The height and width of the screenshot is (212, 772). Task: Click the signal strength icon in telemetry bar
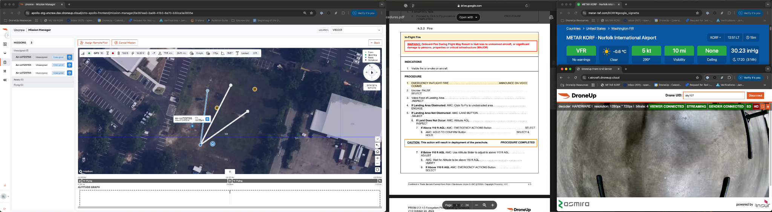pyautogui.click(x=84, y=53)
